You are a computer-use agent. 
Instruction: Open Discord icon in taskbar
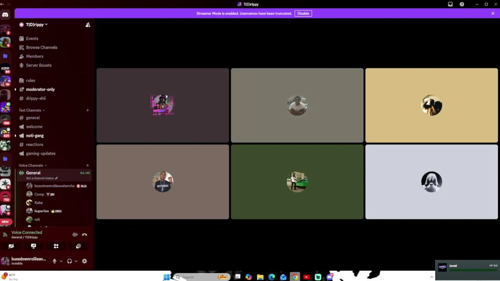330,277
